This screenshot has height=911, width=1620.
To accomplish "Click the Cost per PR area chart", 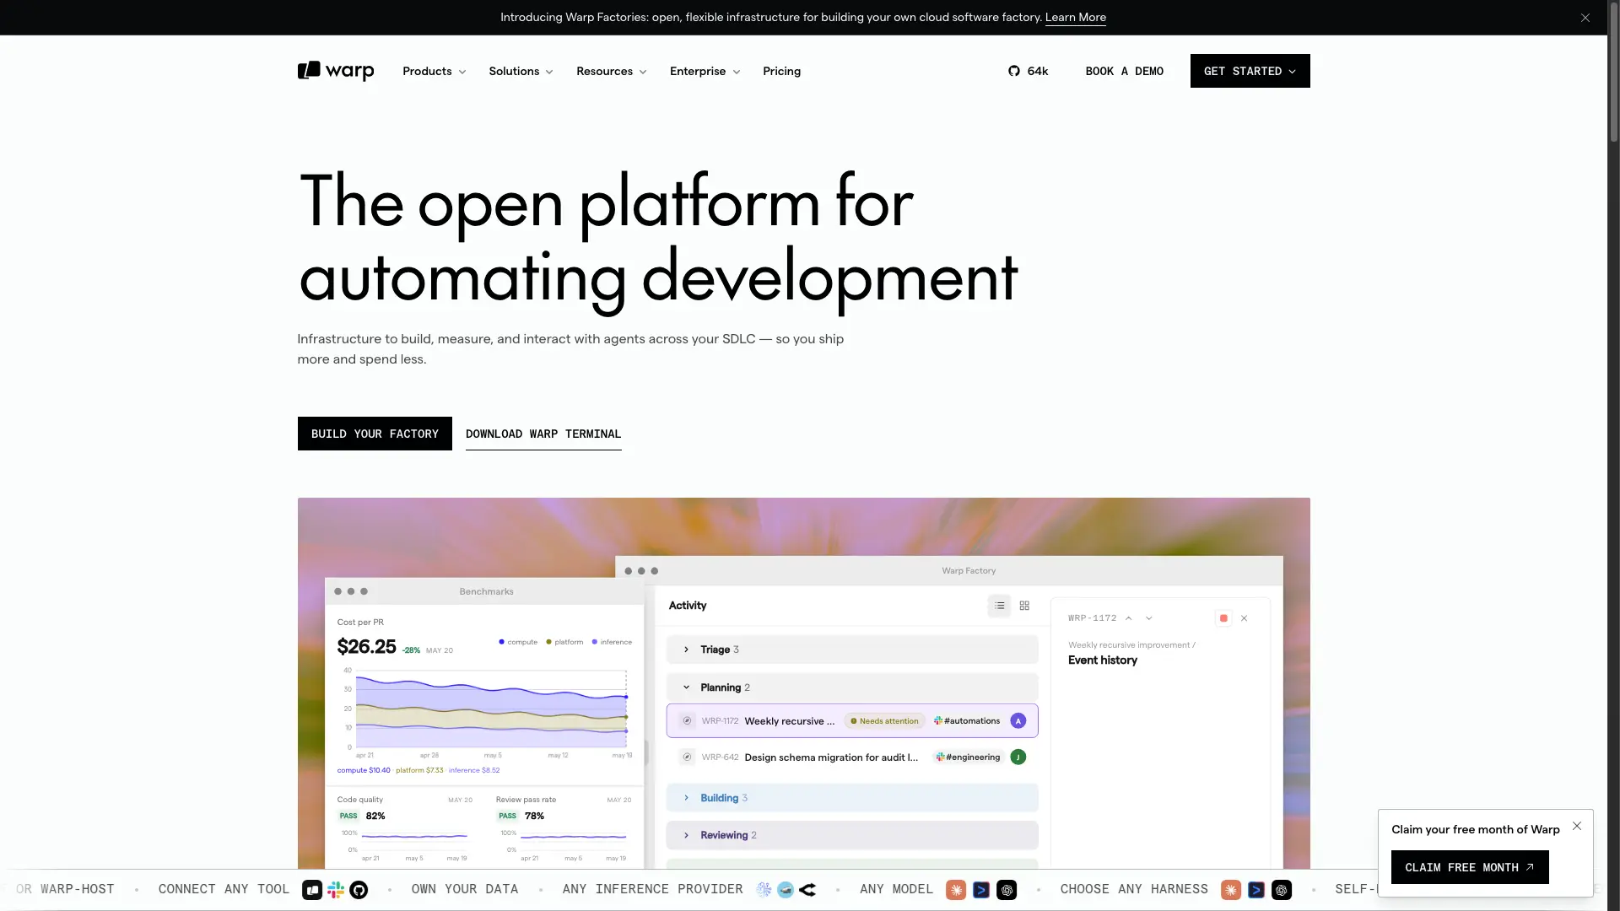I will pos(491,709).
